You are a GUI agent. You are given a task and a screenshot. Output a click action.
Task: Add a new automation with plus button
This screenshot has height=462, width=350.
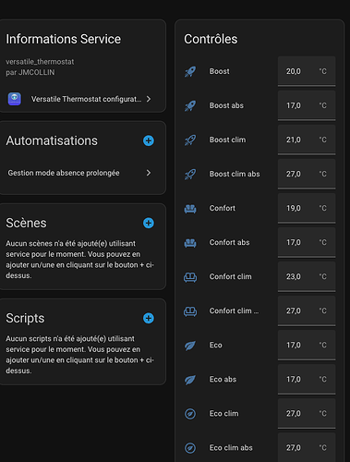[x=149, y=140]
